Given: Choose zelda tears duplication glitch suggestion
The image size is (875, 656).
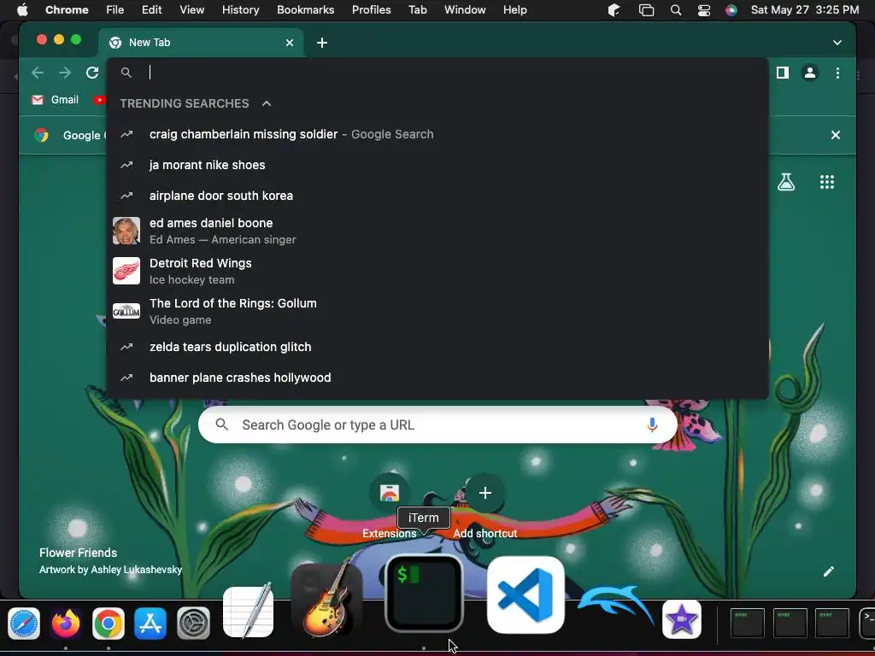Looking at the screenshot, I should (438, 347).
